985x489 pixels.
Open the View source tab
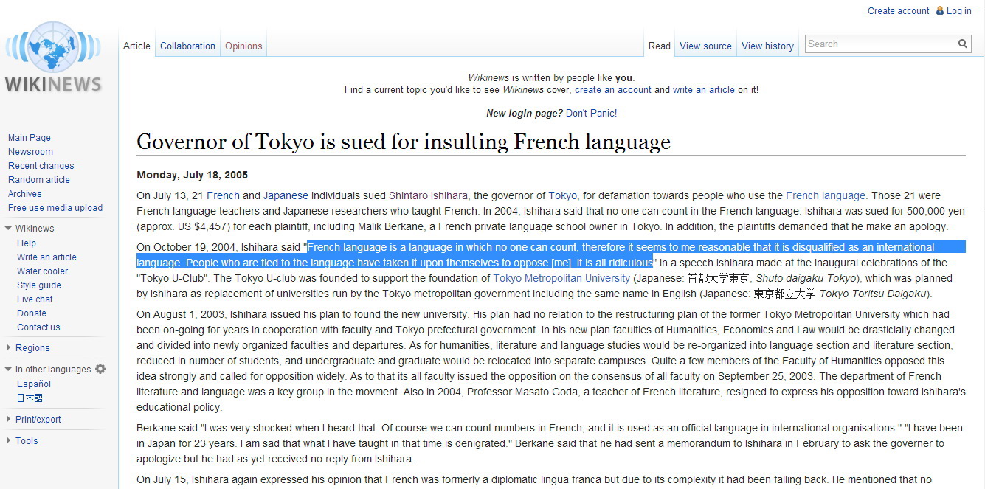pyautogui.click(x=705, y=46)
